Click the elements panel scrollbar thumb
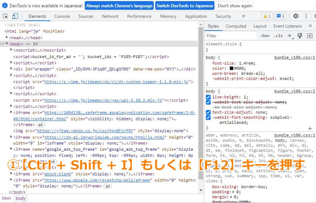This screenshot has width=316, height=203. point(201,103)
